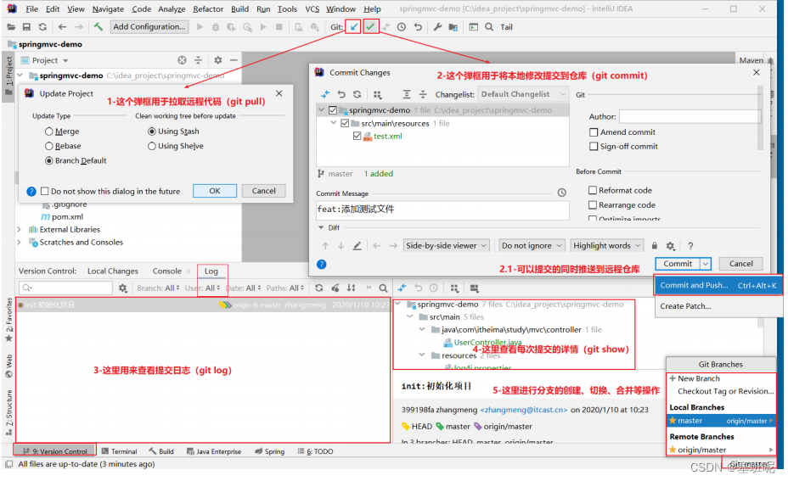The image size is (788, 481).
Task: Enable Rearrange code checkbox
Action: click(x=593, y=204)
